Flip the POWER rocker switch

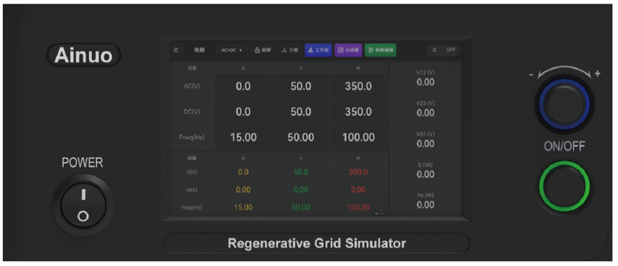click(x=83, y=205)
